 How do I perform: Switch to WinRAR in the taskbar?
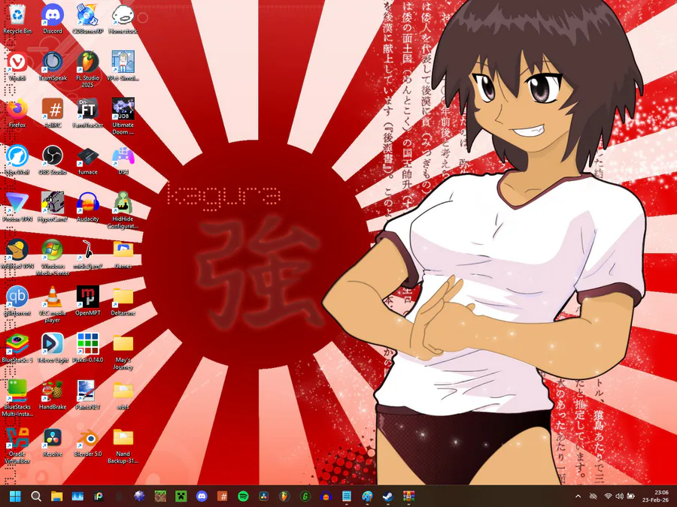[409, 496]
